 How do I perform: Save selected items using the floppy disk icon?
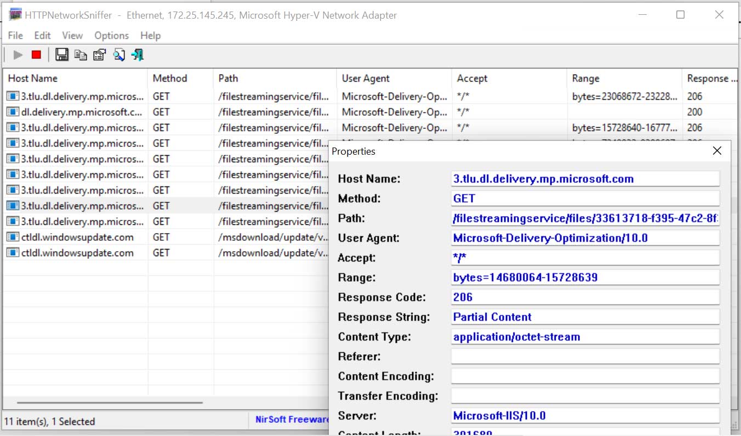(x=62, y=54)
